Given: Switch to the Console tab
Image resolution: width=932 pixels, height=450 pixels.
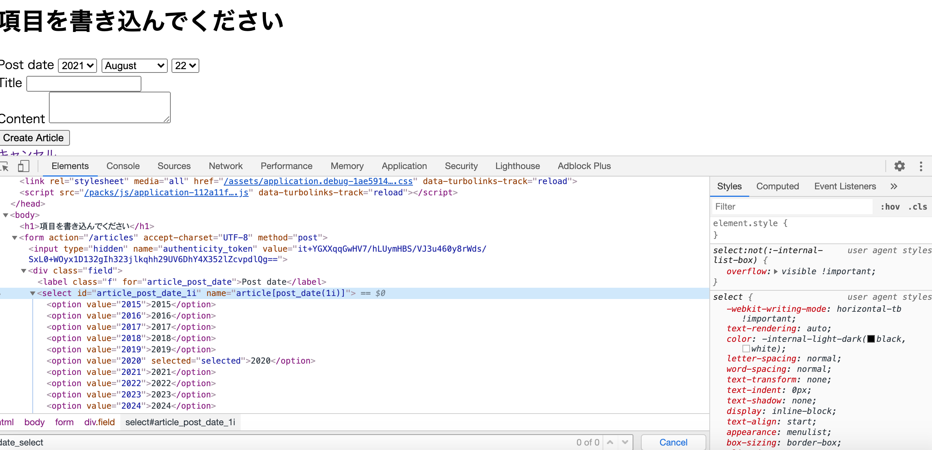Looking at the screenshot, I should pos(123,166).
